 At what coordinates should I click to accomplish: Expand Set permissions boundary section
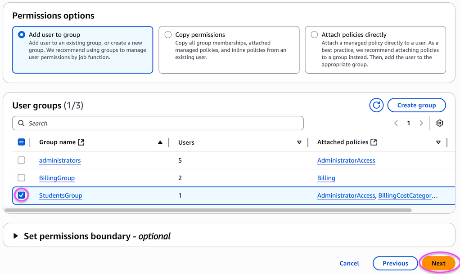coord(16,236)
